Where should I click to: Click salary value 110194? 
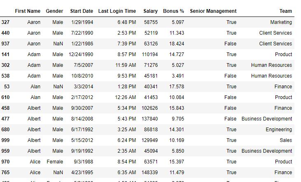150,54
